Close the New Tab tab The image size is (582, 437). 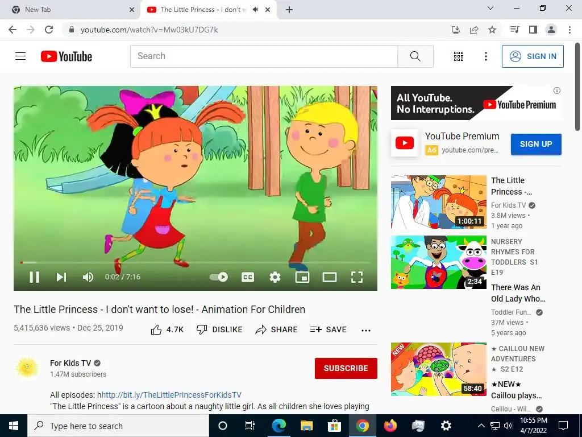coord(132,10)
